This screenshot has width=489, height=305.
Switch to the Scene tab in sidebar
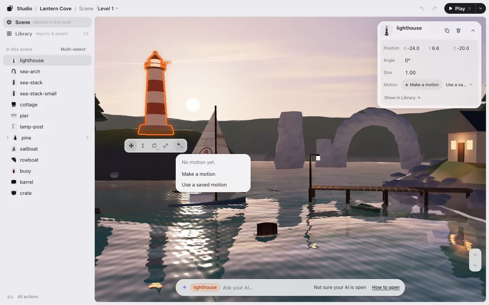pos(47,22)
